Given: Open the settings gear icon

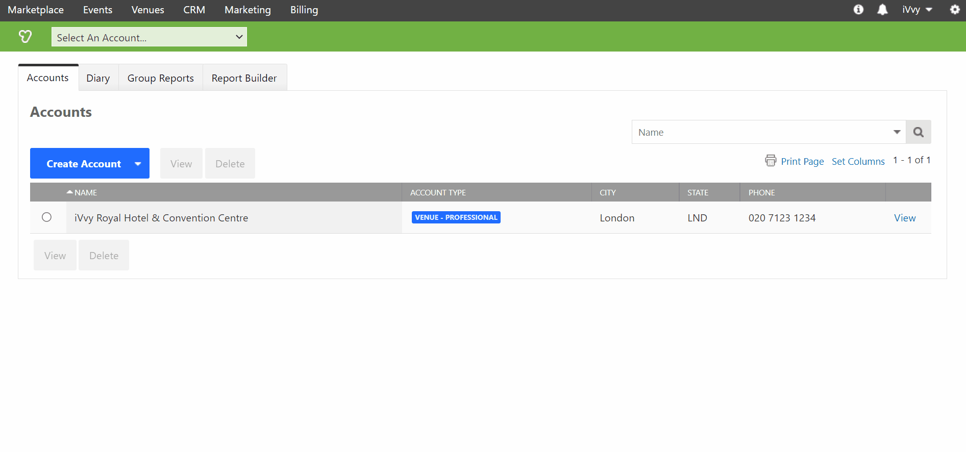Looking at the screenshot, I should tap(955, 10).
